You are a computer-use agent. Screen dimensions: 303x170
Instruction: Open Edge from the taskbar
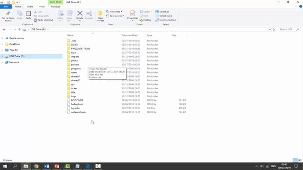(88, 166)
